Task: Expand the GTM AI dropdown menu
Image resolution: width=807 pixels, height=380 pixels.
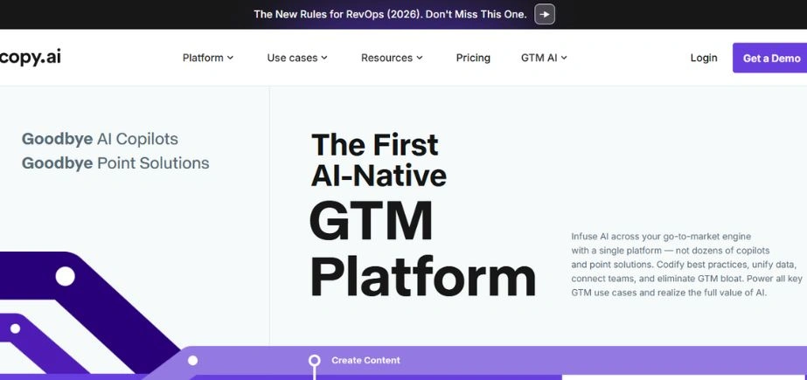Action: click(x=544, y=59)
